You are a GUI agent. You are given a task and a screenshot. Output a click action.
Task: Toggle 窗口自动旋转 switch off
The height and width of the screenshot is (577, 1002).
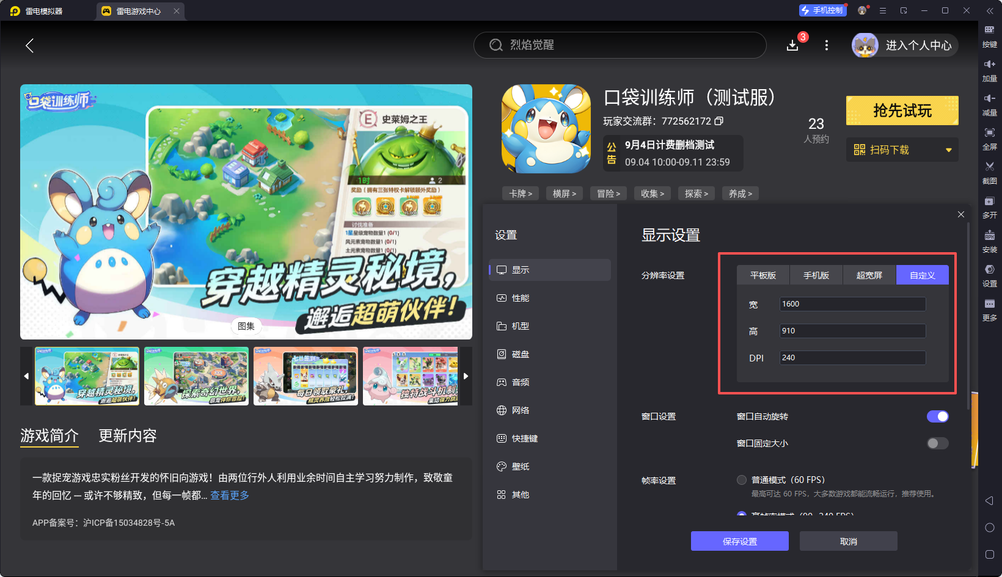click(937, 416)
